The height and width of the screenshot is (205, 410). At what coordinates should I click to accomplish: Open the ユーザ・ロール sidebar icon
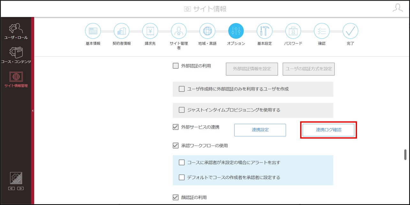16,28
